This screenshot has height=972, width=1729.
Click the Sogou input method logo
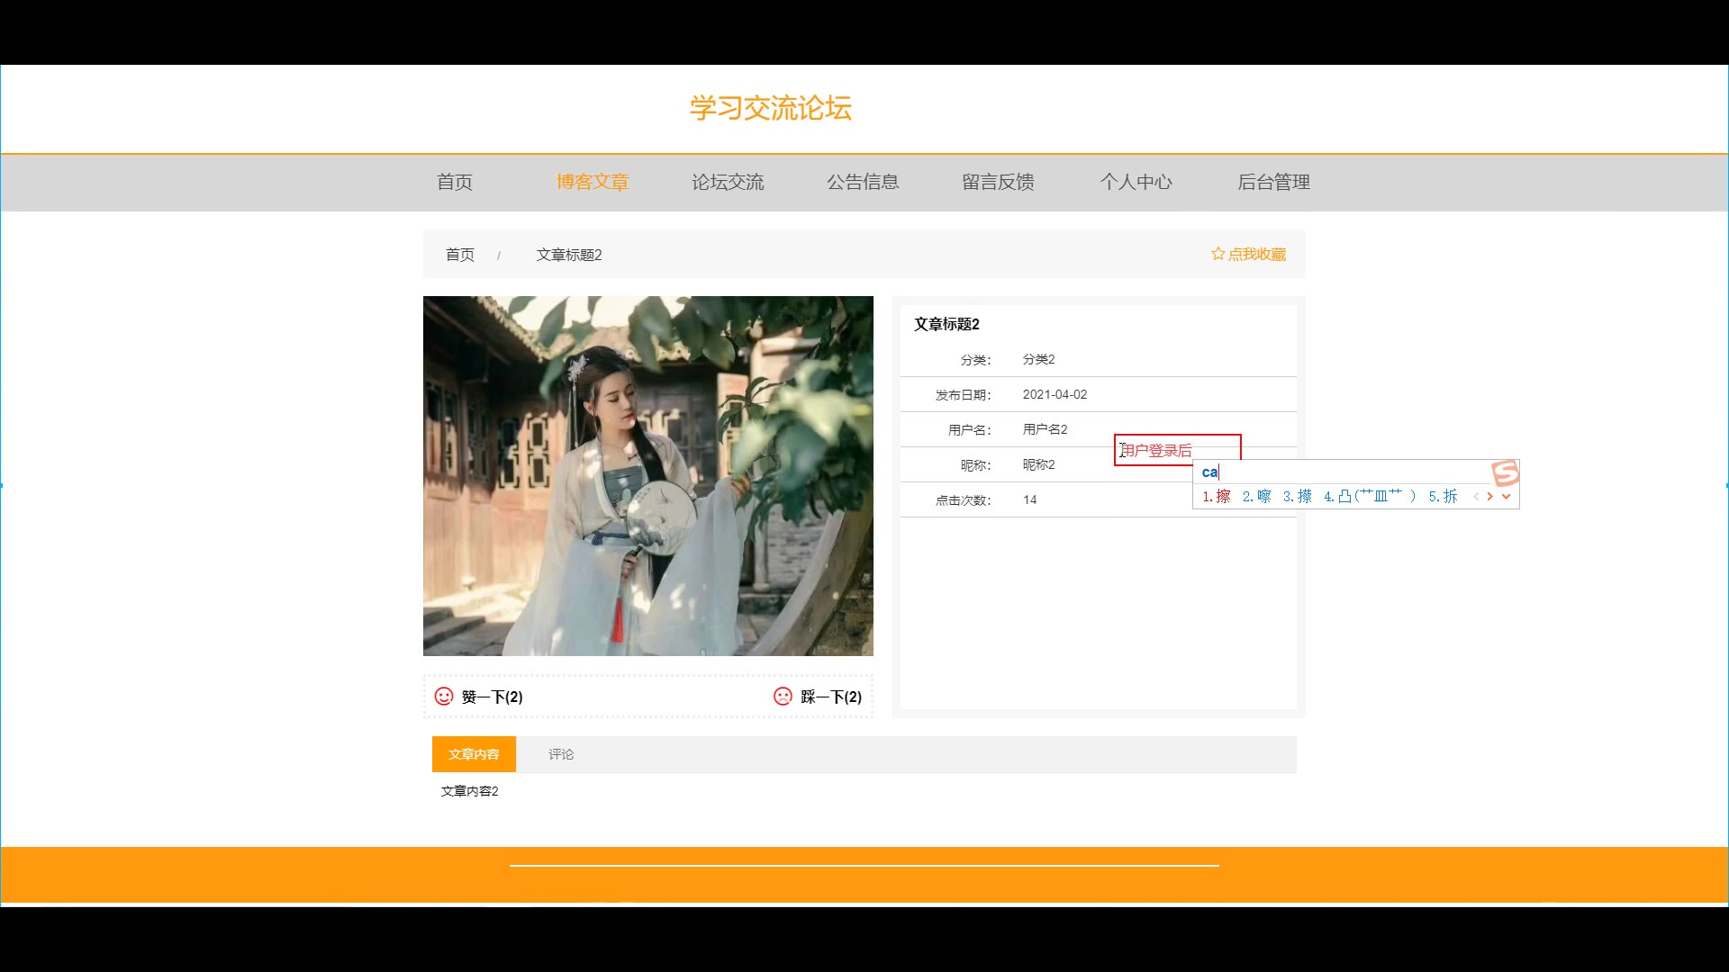coord(1505,472)
